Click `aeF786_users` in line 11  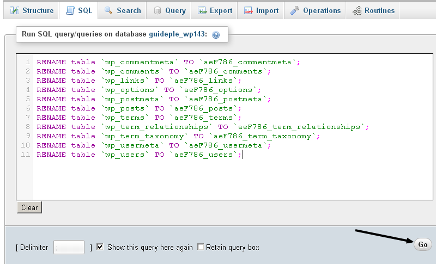point(203,155)
